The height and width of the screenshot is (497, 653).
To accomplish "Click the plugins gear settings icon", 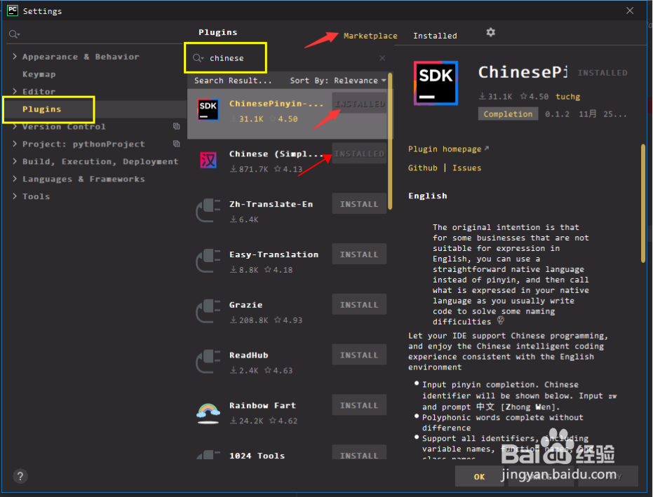I will [490, 32].
